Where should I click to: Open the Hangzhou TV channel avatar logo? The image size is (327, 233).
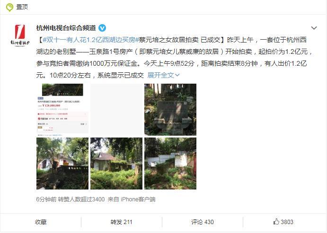point(20,35)
